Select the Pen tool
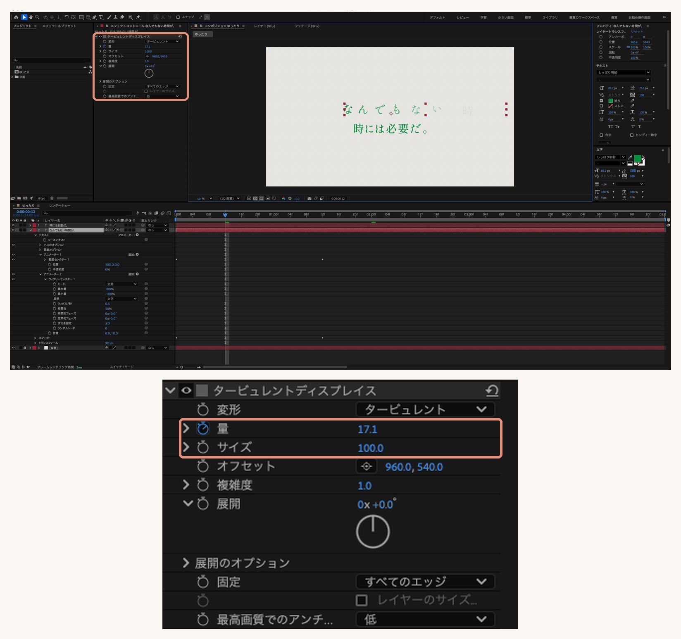 pyautogui.click(x=94, y=17)
